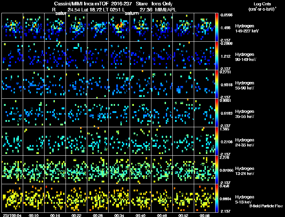This screenshot has height=217, width=285.
Task: Click the Hydrogen 149-227 keV color bar
Action: tap(217, 27)
